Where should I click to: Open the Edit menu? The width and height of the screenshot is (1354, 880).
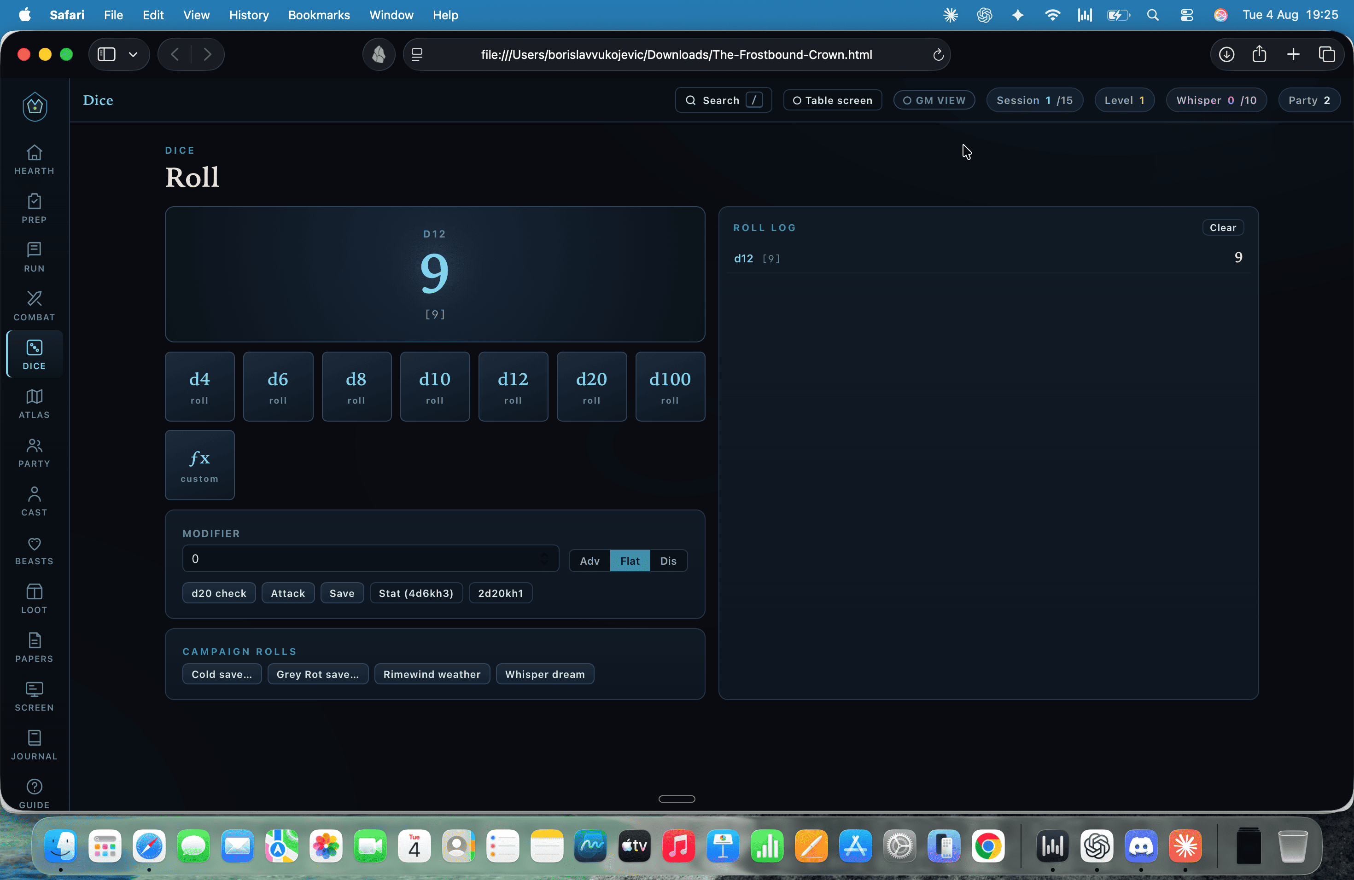[153, 15]
